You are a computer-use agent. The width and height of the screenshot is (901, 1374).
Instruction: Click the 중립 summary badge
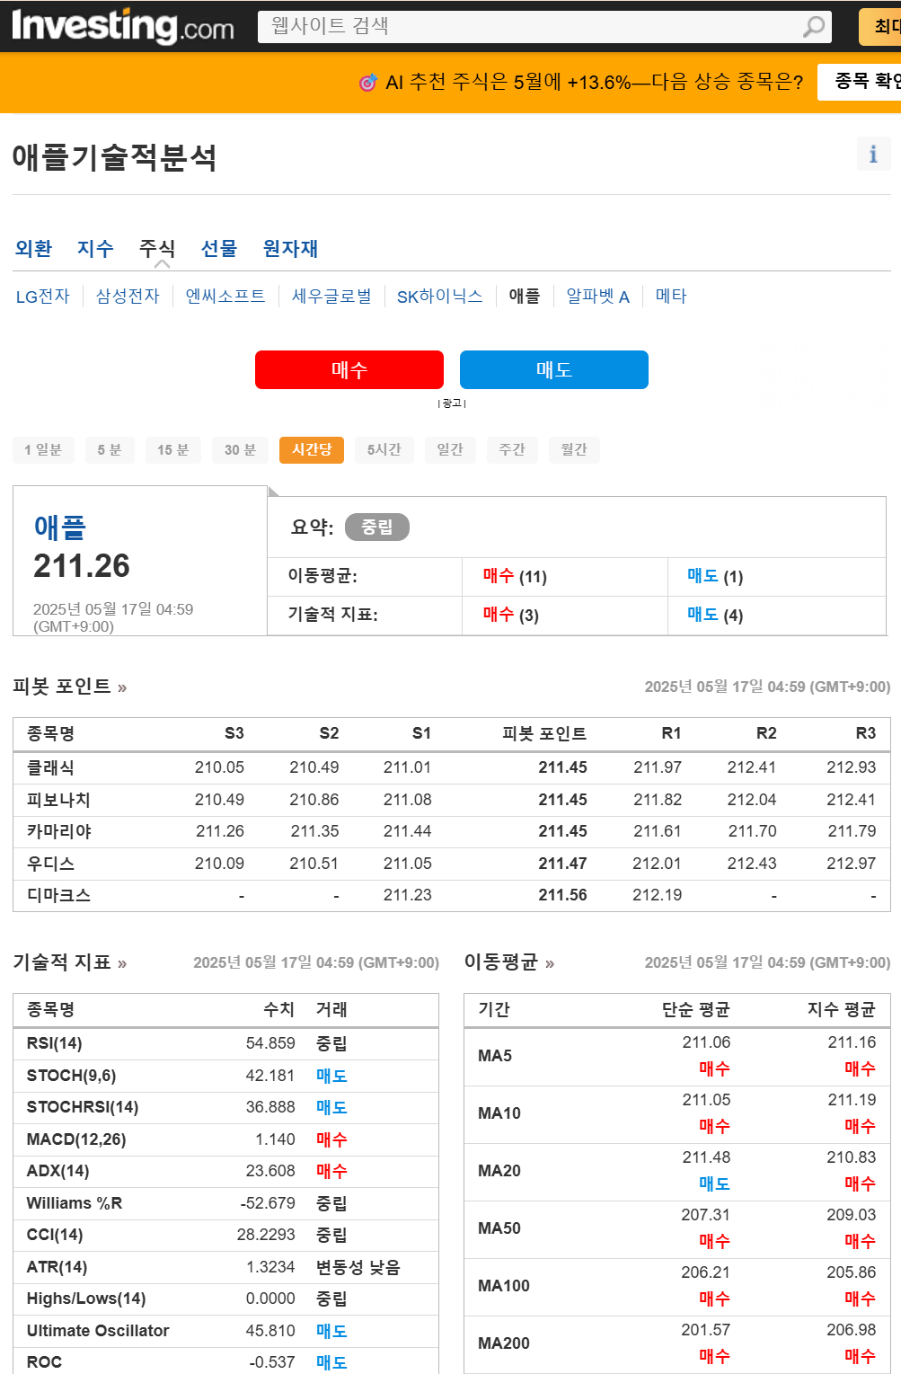click(377, 527)
